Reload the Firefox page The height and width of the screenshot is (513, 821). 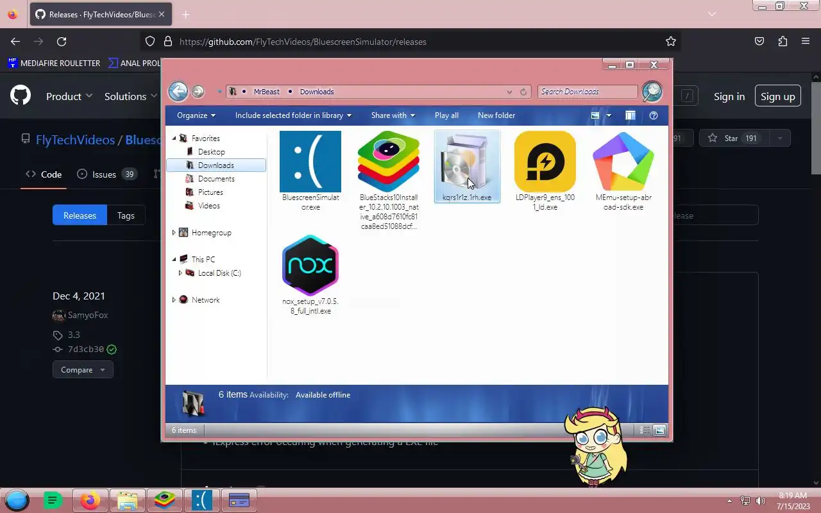62,42
